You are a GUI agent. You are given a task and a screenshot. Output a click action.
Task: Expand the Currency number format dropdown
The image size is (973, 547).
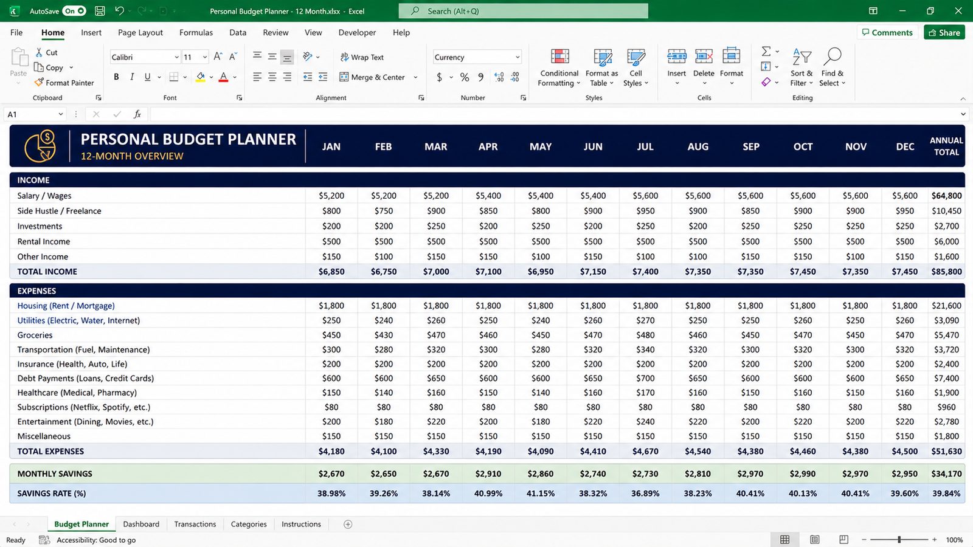pos(518,57)
